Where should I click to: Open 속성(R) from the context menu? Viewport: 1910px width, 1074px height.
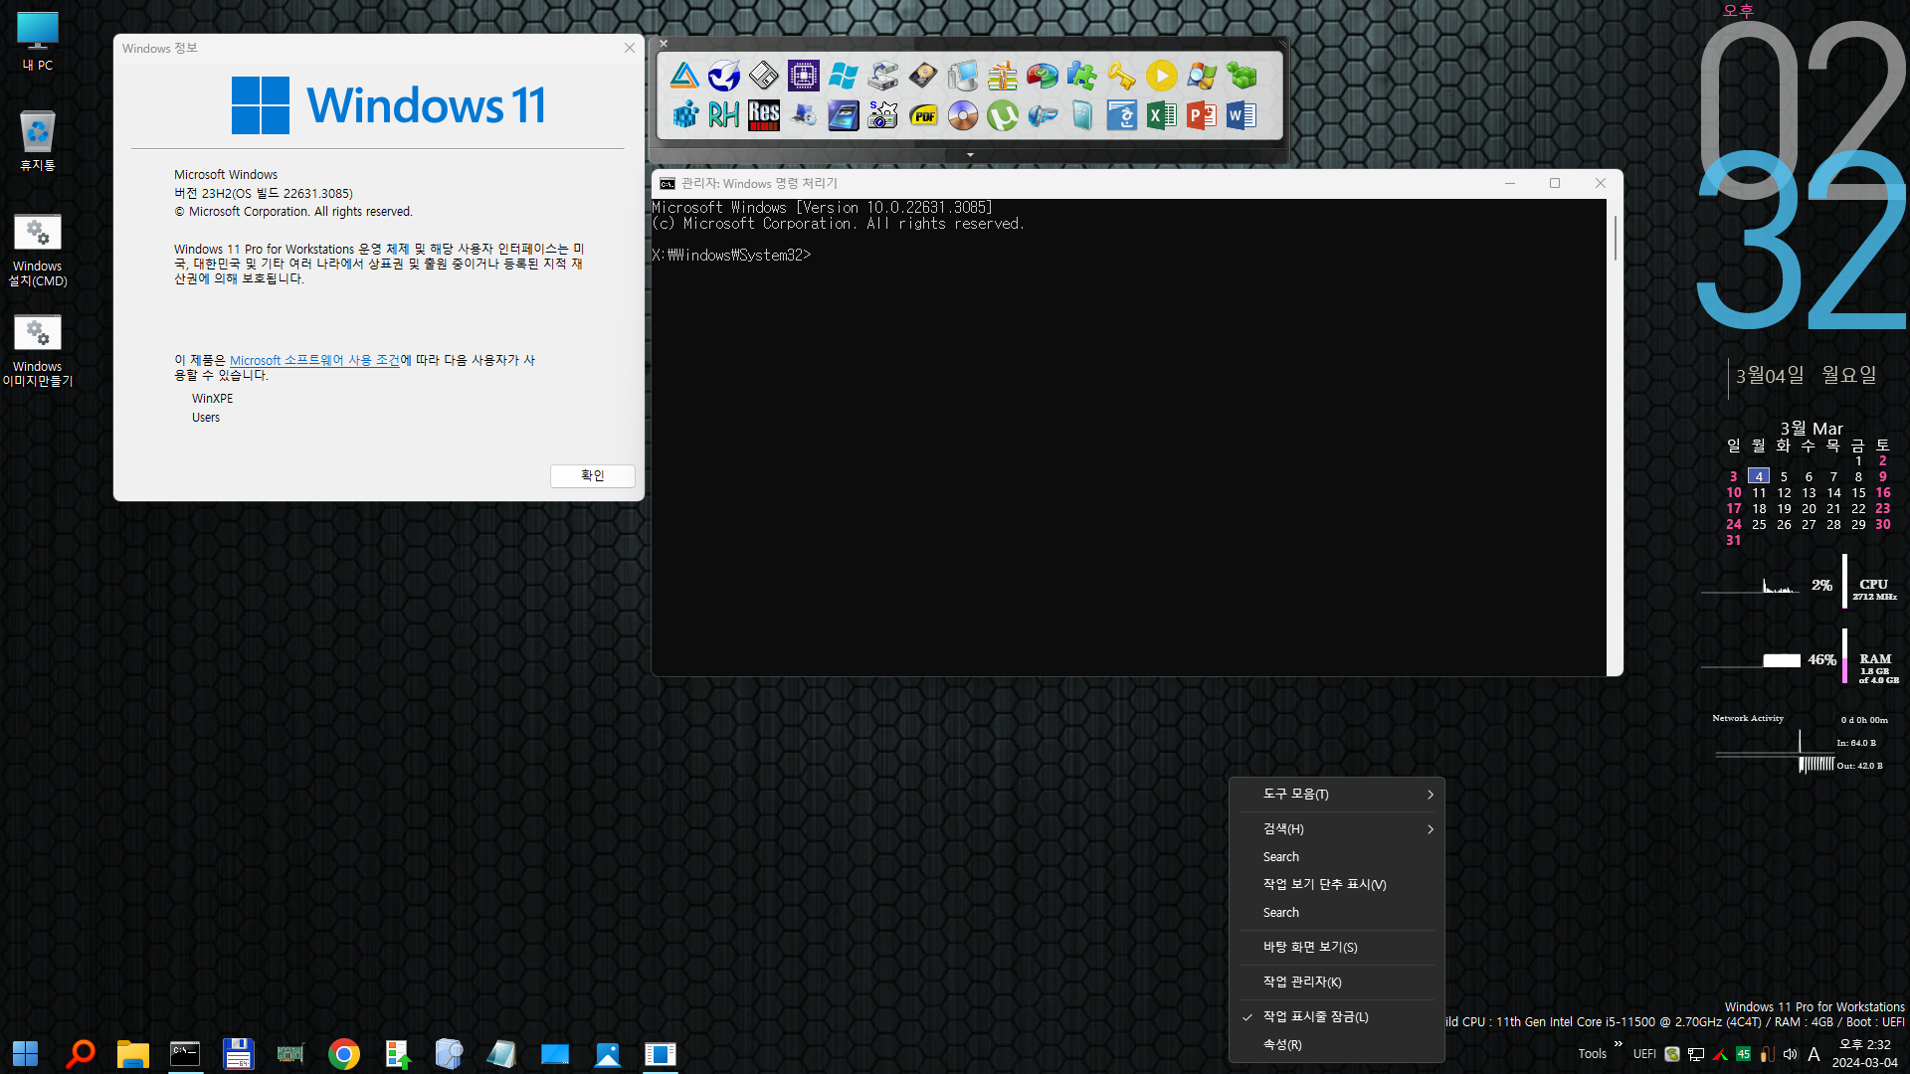tap(1337, 1045)
